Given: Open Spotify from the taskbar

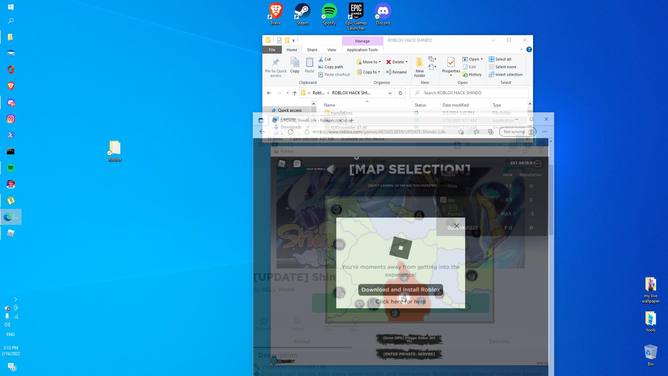Looking at the screenshot, I should [x=11, y=168].
